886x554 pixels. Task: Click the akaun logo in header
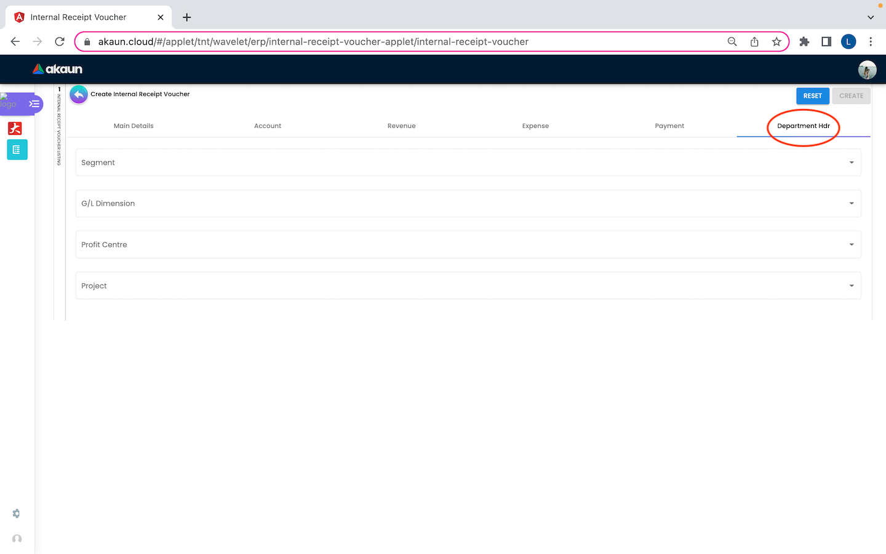tap(57, 69)
